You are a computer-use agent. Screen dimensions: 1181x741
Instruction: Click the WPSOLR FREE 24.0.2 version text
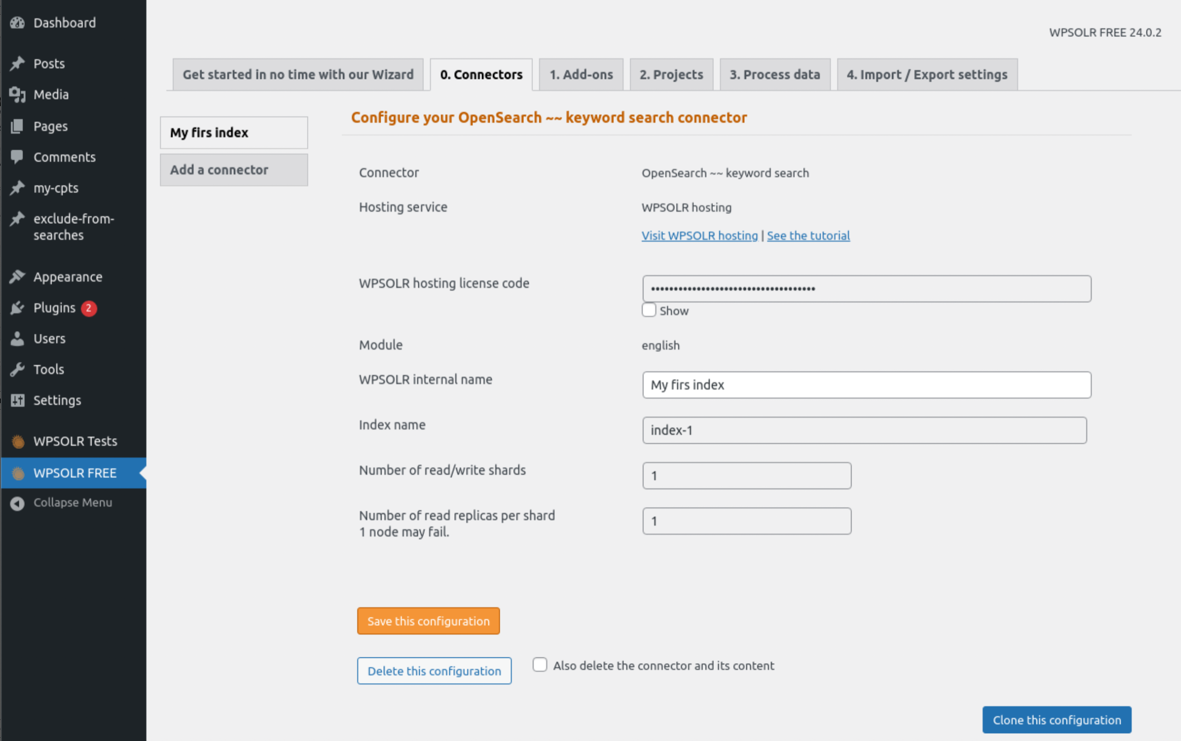(1105, 32)
